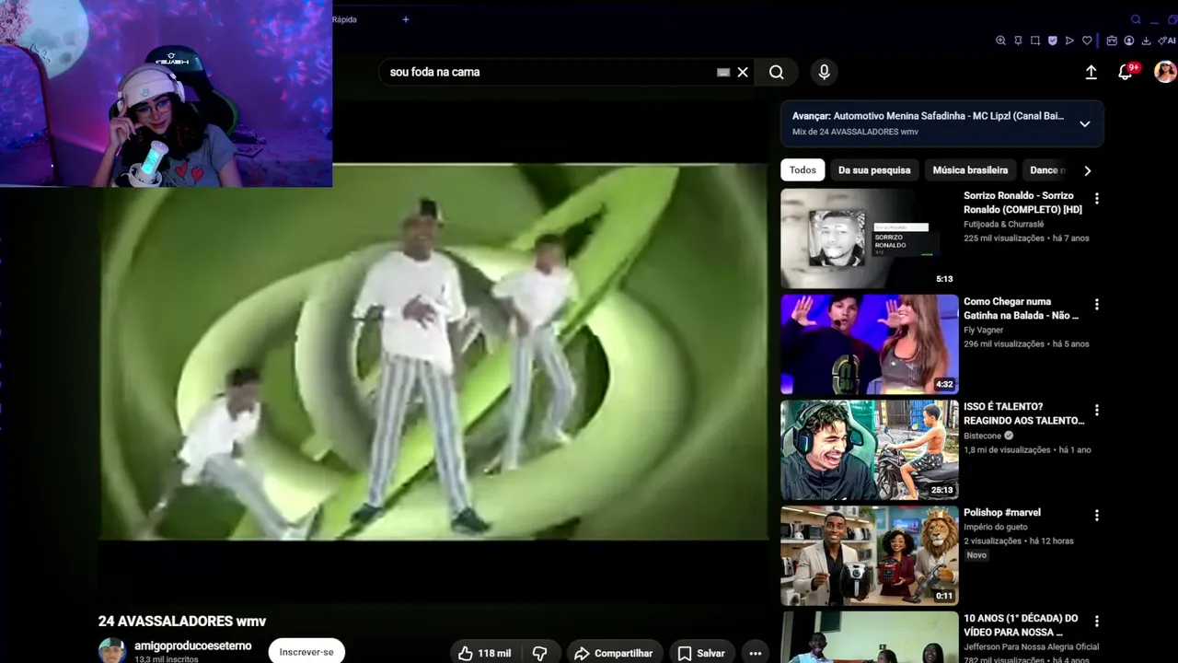Select the 'Todos' filter chip
The width and height of the screenshot is (1178, 663).
(803, 170)
